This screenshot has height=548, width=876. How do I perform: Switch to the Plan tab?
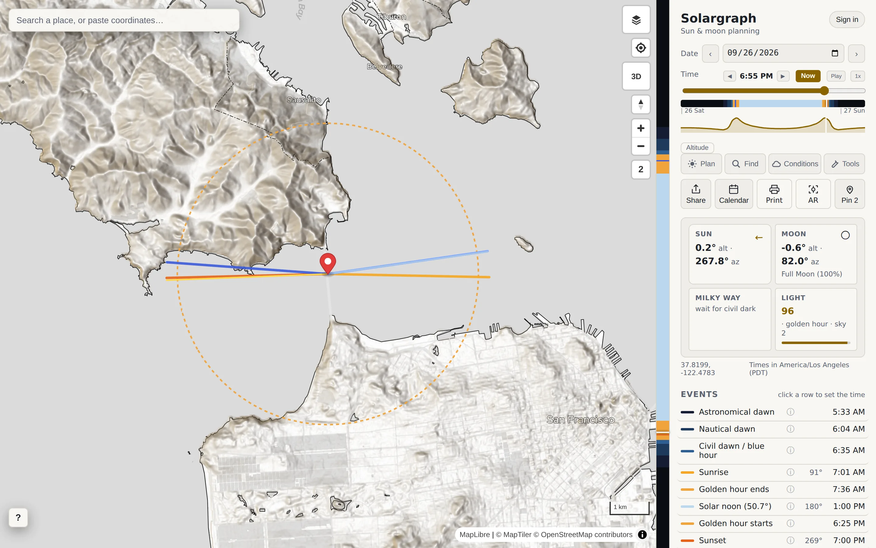tap(701, 164)
